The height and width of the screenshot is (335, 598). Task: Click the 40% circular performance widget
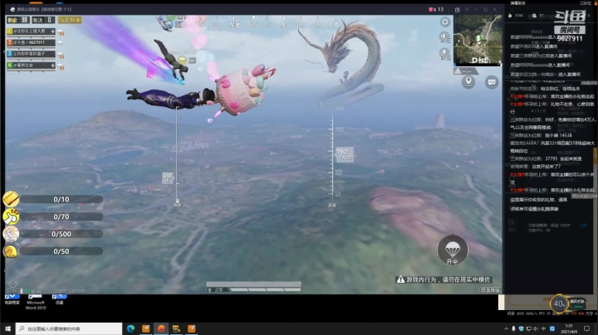coord(559,303)
